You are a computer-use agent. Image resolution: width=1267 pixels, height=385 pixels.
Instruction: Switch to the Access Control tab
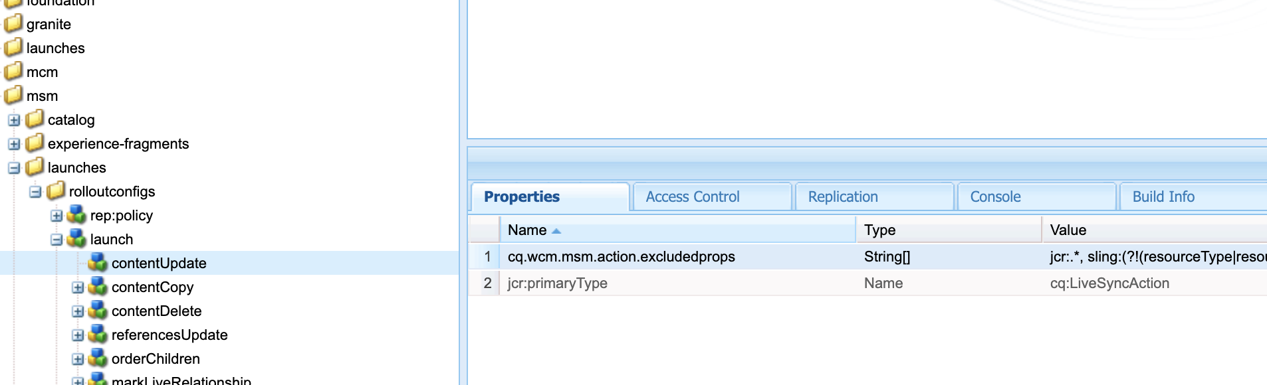pyautogui.click(x=692, y=196)
